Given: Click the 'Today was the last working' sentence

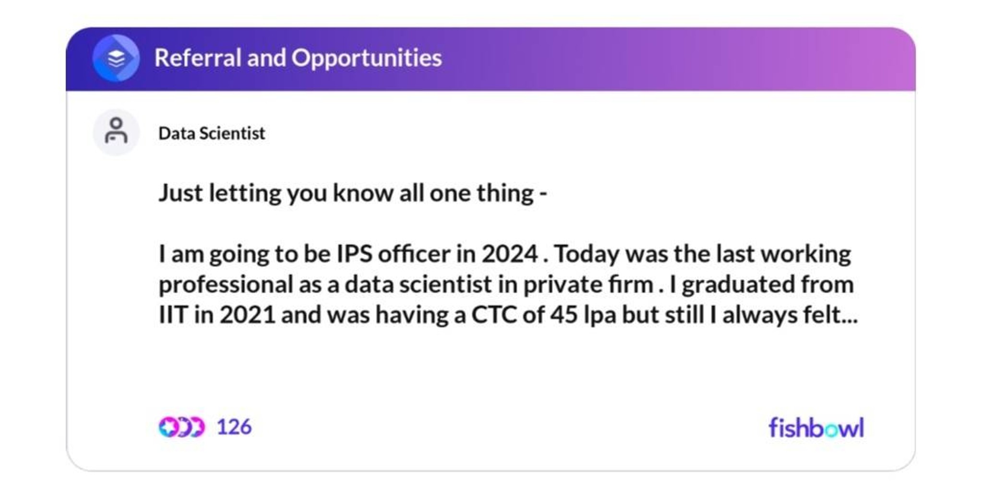Looking at the screenshot, I should (703, 254).
